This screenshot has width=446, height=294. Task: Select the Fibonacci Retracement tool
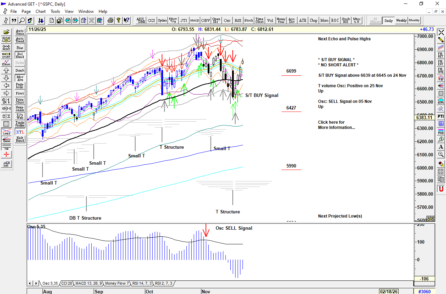pos(441,55)
